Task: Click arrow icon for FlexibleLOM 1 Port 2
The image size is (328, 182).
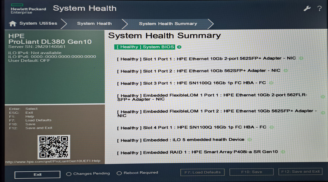Action: pyautogui.click(x=323, y=113)
